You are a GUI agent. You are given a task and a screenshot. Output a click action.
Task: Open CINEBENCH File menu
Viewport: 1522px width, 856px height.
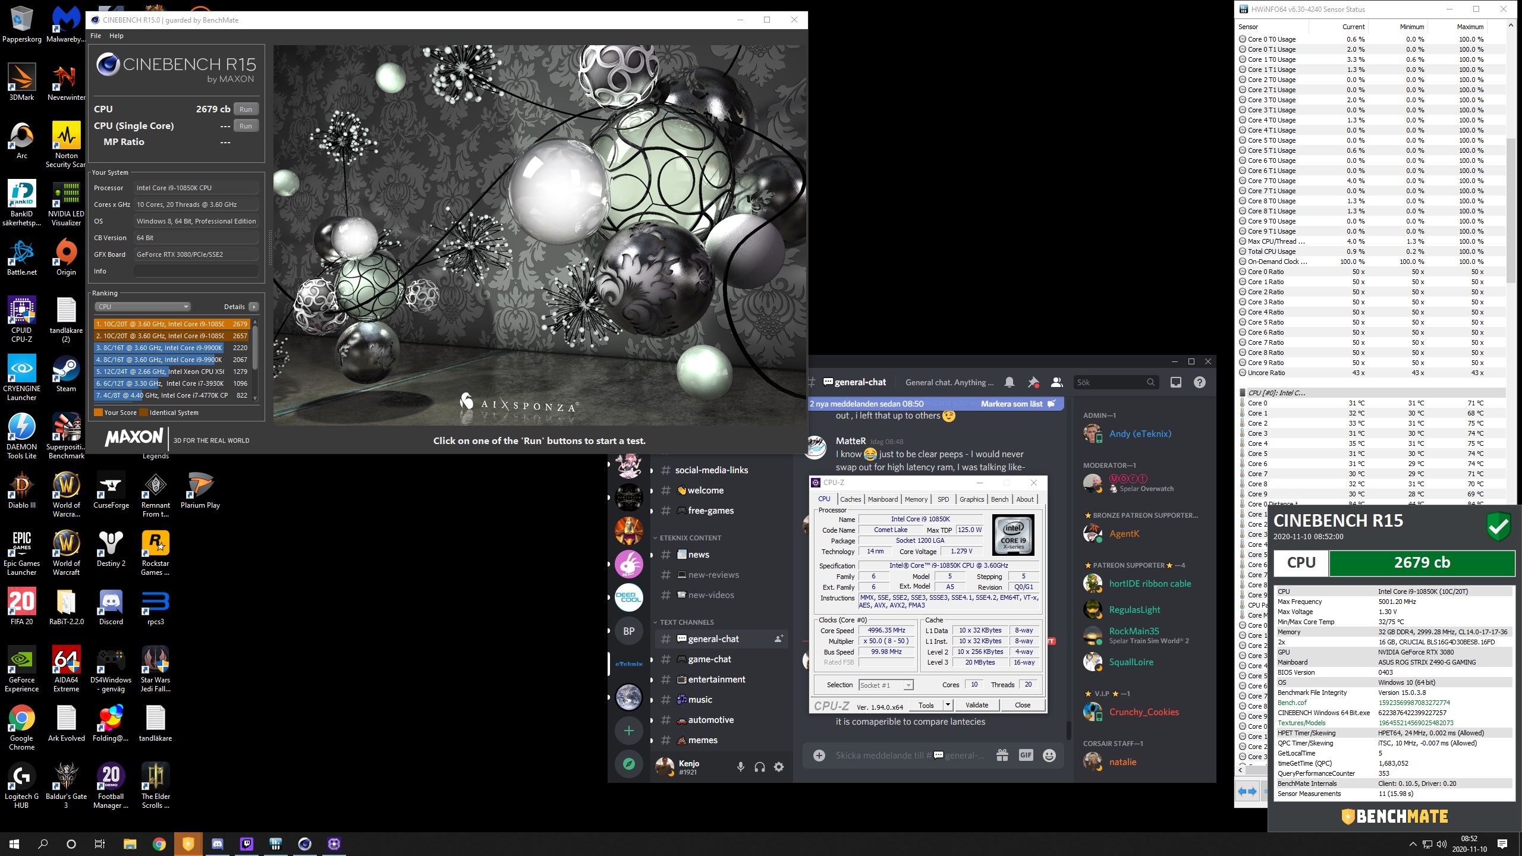[96, 36]
